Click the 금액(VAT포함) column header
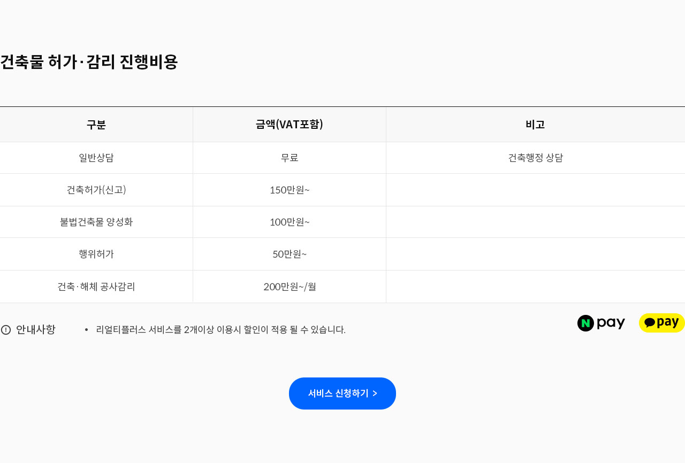 [290, 125]
